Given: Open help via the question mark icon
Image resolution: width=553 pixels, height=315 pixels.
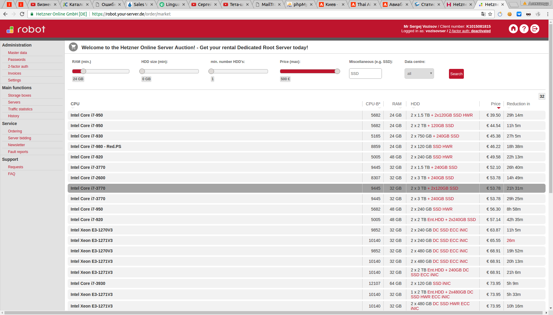Looking at the screenshot, I should pos(524,29).
